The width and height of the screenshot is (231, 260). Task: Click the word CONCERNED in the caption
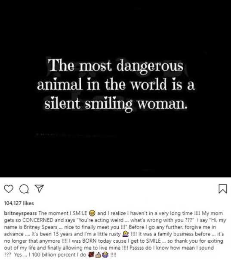click(x=38, y=220)
